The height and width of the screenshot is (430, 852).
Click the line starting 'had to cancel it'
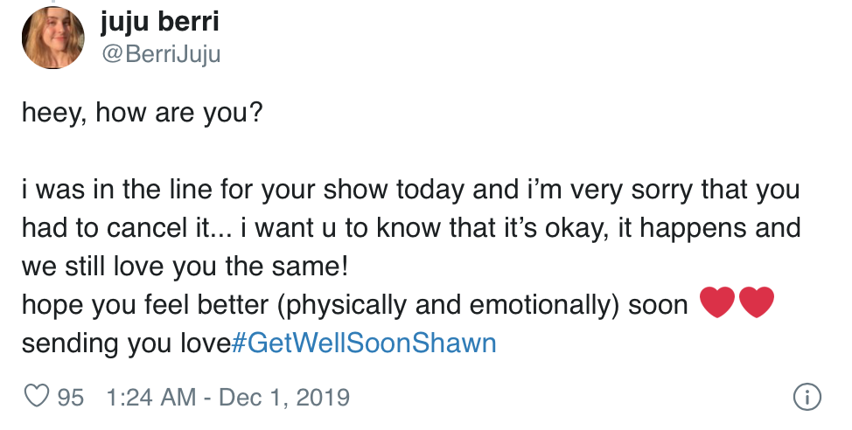[411, 228]
